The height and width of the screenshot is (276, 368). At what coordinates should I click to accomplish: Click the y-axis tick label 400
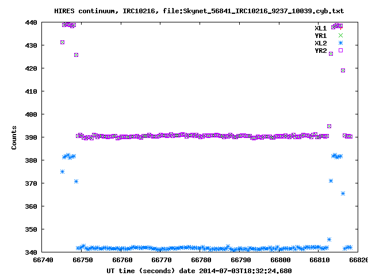tap(31, 114)
